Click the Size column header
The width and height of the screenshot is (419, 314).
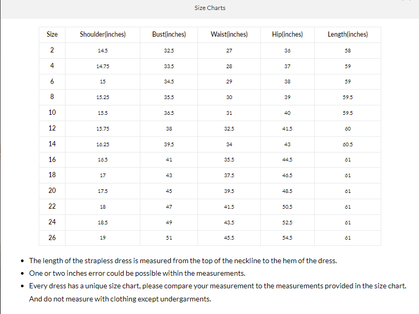tap(52, 35)
